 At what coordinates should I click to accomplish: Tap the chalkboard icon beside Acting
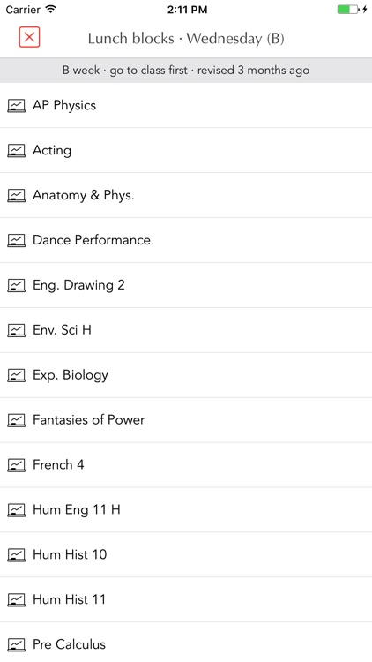click(16, 150)
